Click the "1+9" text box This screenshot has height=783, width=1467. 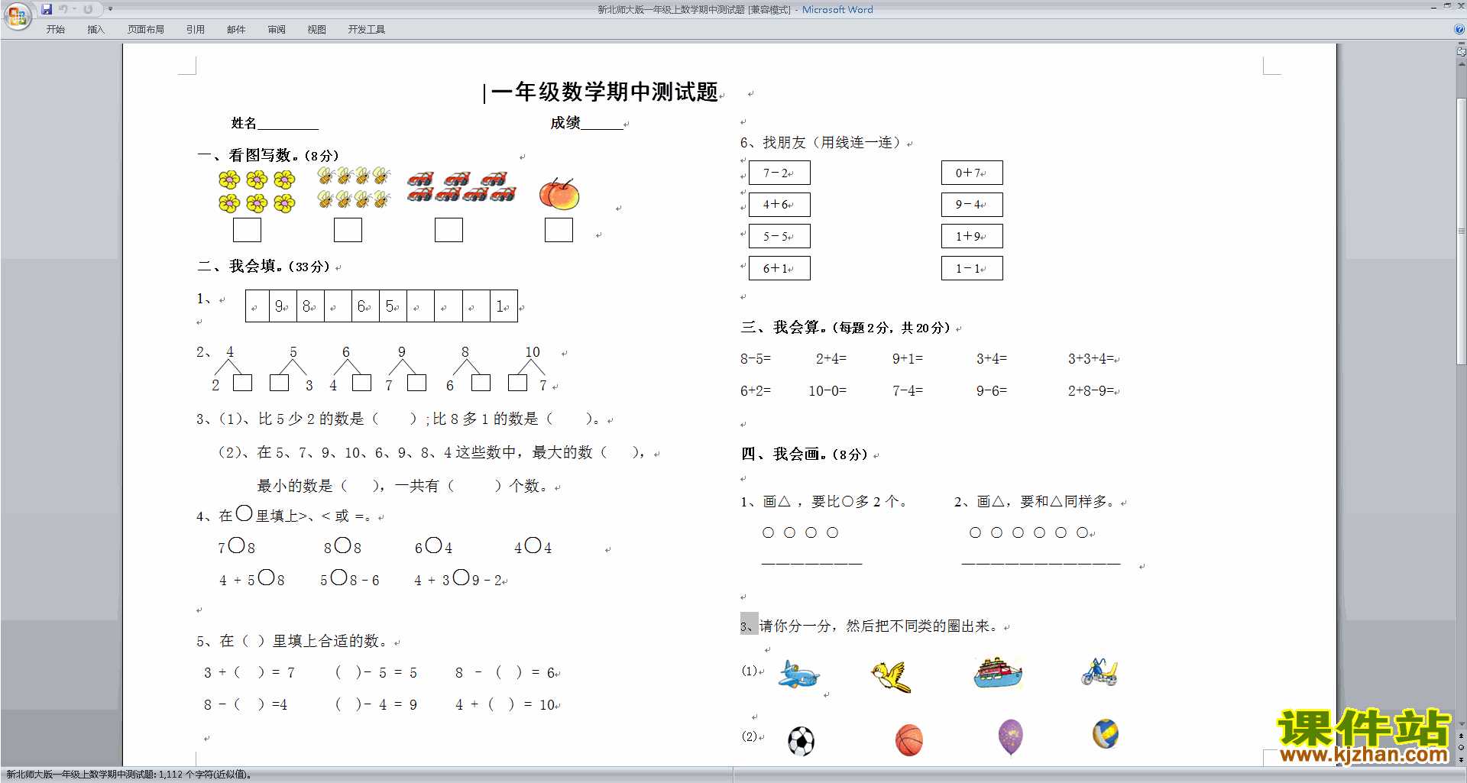(x=972, y=236)
